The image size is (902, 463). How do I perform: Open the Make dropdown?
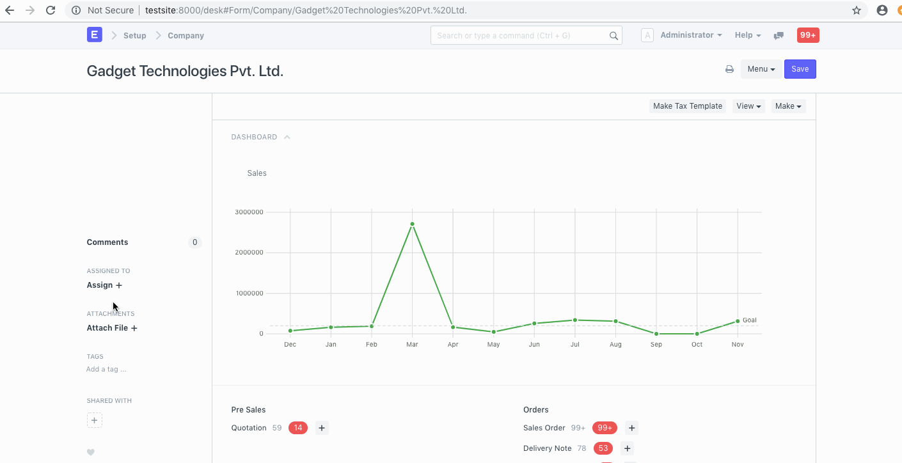pos(788,106)
